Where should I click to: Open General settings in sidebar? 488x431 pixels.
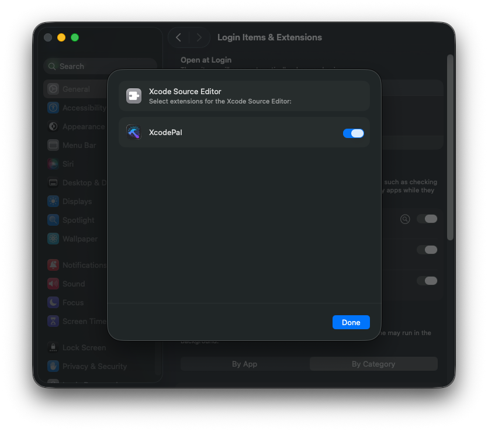[x=75, y=89]
